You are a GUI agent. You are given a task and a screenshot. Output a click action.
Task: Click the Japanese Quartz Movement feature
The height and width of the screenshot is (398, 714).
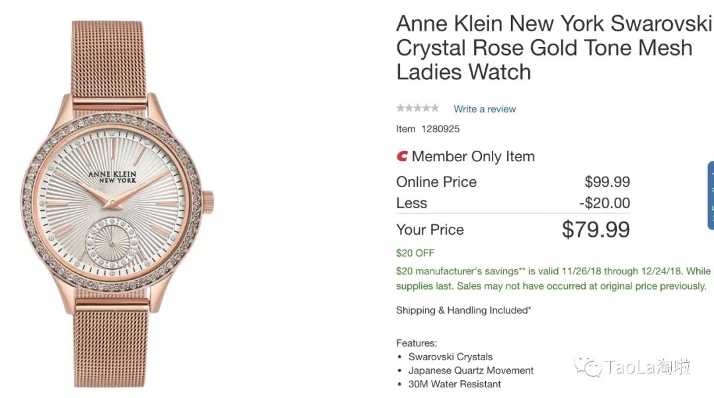pyautogui.click(x=471, y=370)
